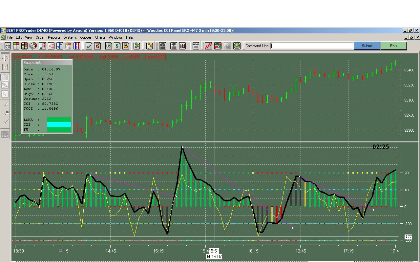Image resolution: width=420 pixels, height=262 pixels.
Task: Click the green circled P document icon
Action: coord(109,46)
